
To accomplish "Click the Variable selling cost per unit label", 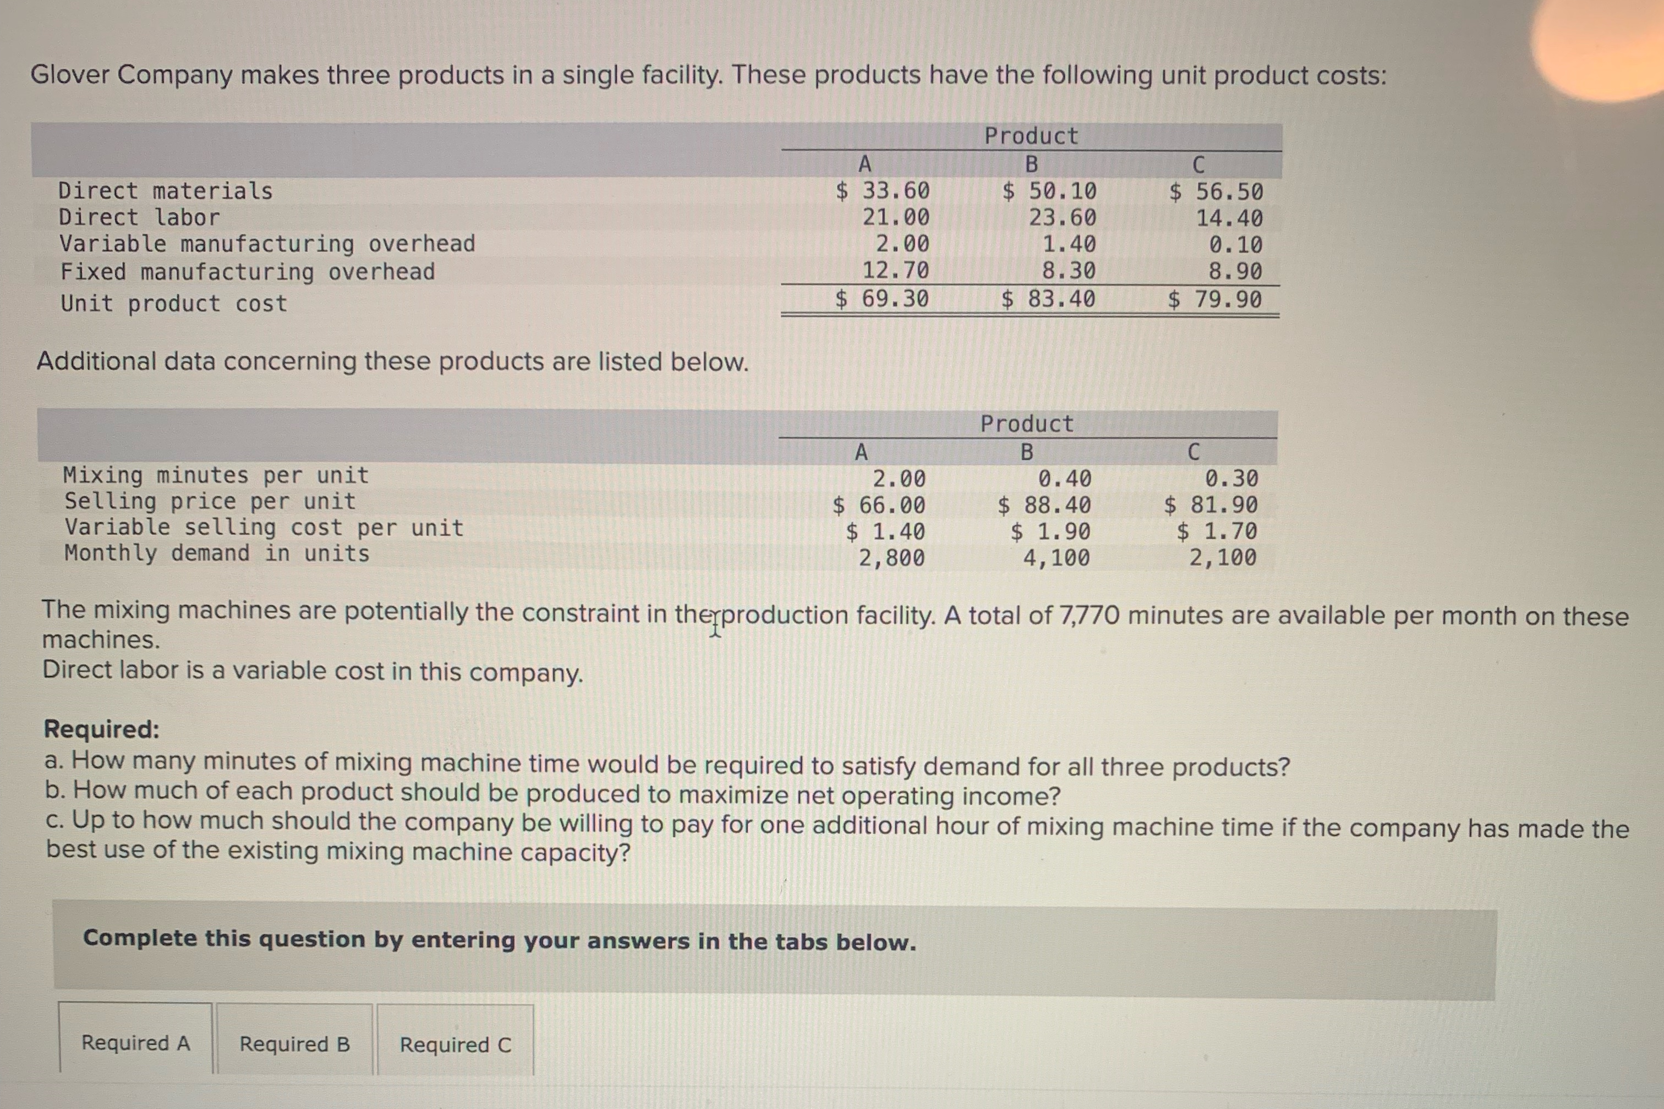I will pyautogui.click(x=262, y=528).
